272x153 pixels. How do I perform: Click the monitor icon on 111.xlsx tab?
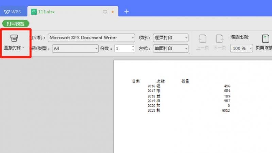pos(105,12)
